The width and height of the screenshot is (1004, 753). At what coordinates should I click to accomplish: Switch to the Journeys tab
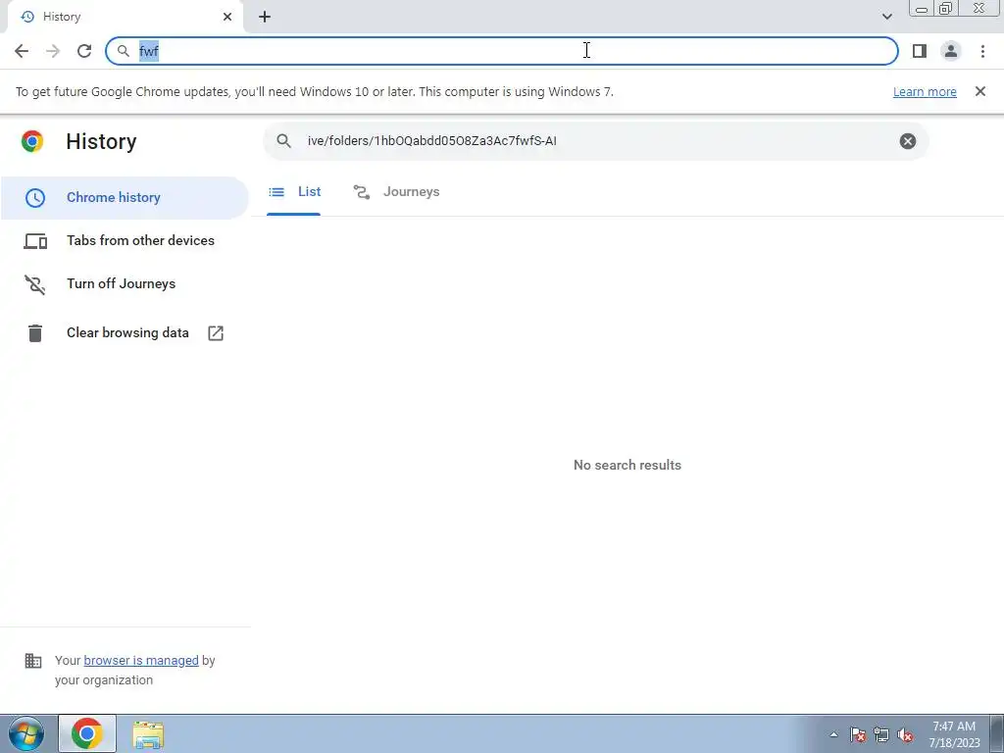click(396, 192)
